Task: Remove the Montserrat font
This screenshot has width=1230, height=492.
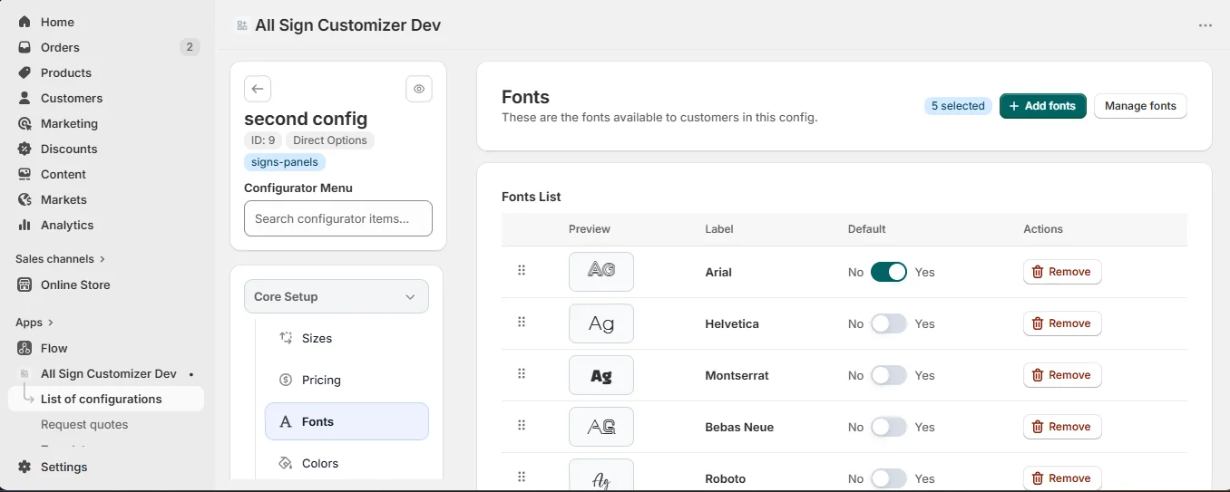Action: [x=1062, y=375]
